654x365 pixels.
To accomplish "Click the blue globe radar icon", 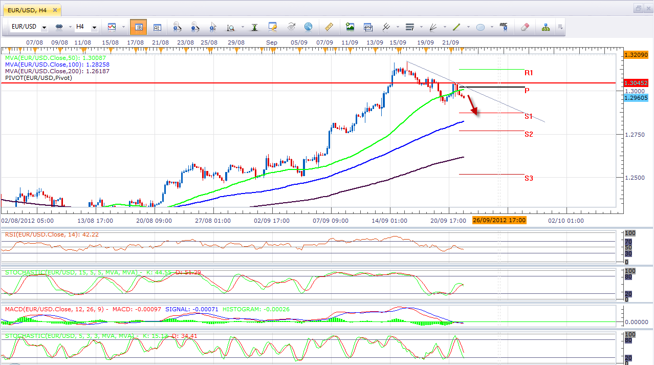I will (308, 27).
